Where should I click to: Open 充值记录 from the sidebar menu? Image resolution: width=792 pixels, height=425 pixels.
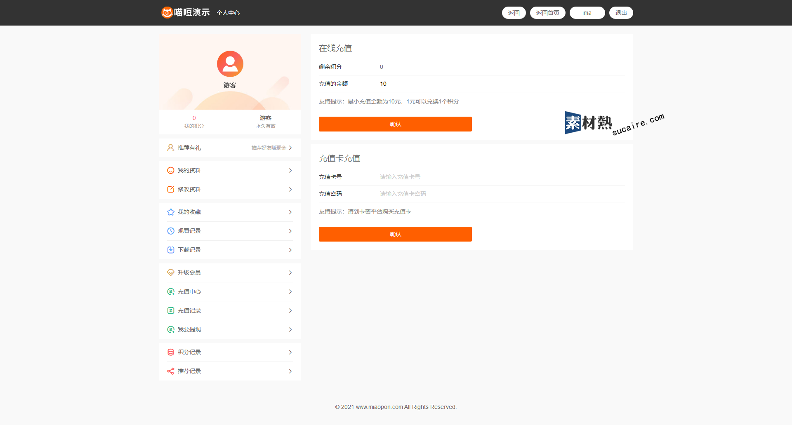pyautogui.click(x=189, y=311)
